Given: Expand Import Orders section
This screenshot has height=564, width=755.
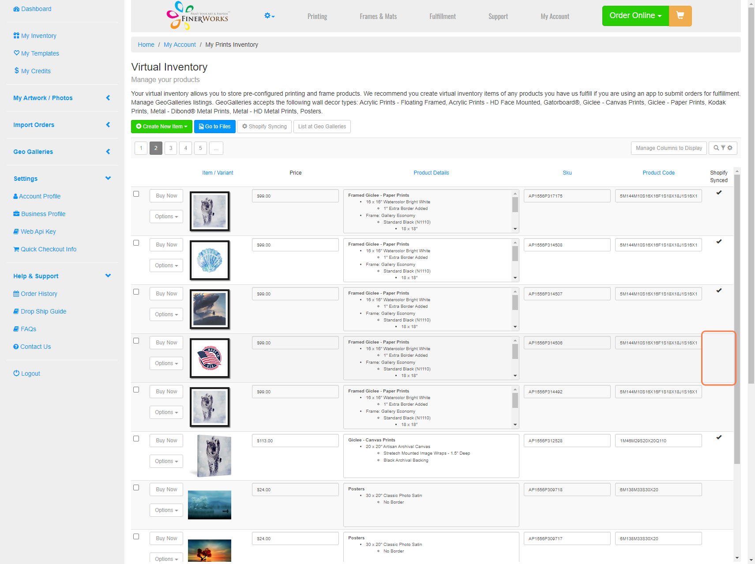Looking at the screenshot, I should pos(62,125).
